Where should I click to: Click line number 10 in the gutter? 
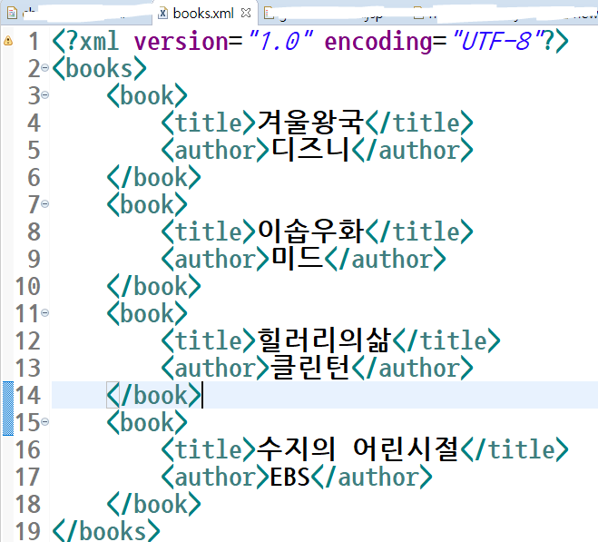point(27,286)
